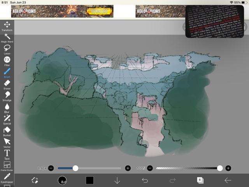The image size is (249, 187).
Task: Check the Wi-Fi status icon
Action: (x=231, y=2)
